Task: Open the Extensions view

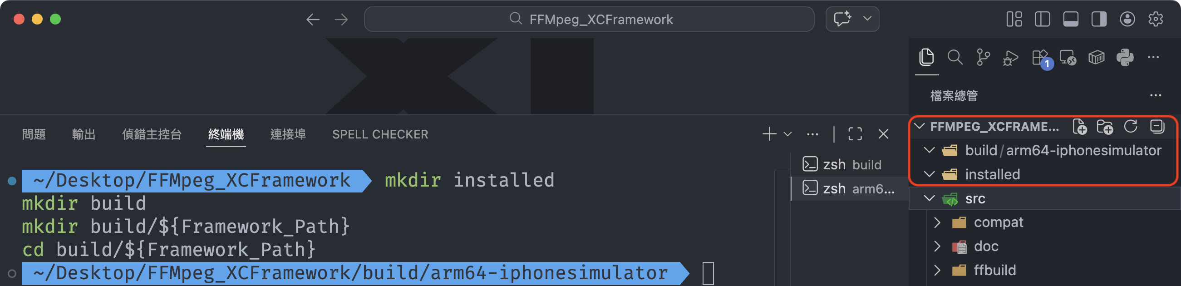Action: [x=1040, y=58]
